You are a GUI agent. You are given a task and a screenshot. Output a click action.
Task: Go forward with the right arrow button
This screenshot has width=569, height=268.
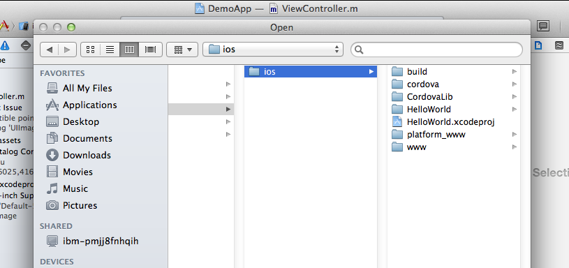(68, 50)
